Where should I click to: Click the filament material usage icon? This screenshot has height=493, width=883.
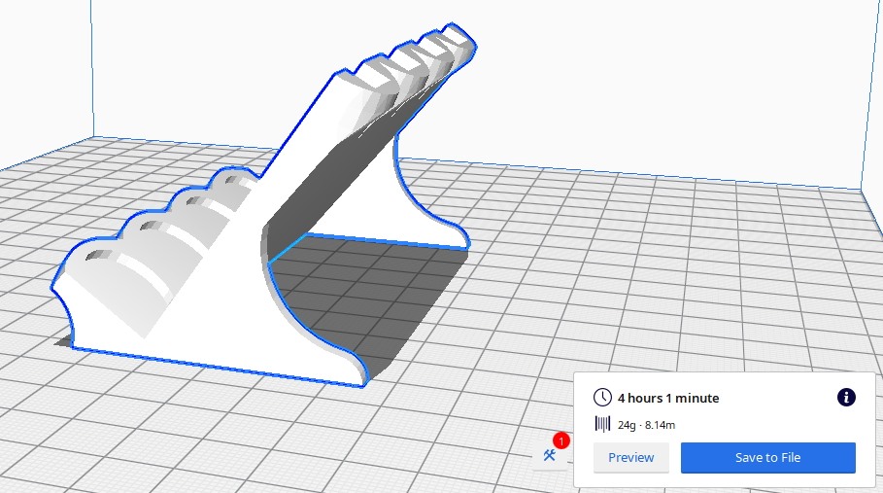(602, 424)
